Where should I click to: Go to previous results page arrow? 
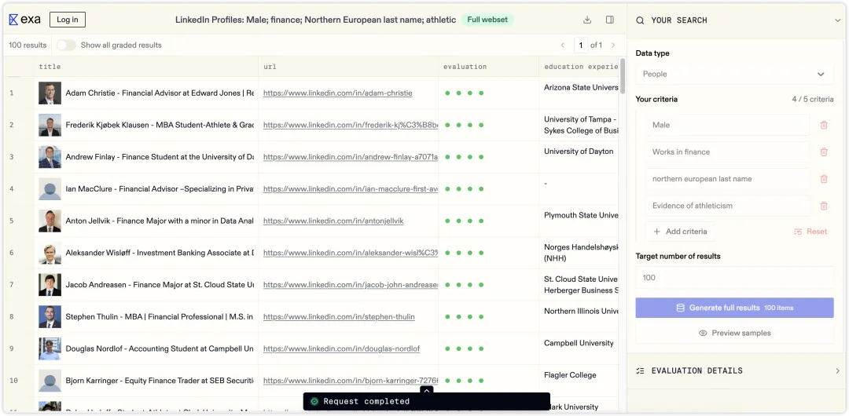[x=563, y=46]
